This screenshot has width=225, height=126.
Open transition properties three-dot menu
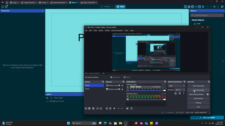[x=183, y=93]
